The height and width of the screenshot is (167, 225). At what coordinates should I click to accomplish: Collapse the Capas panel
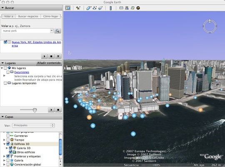tap(2, 116)
